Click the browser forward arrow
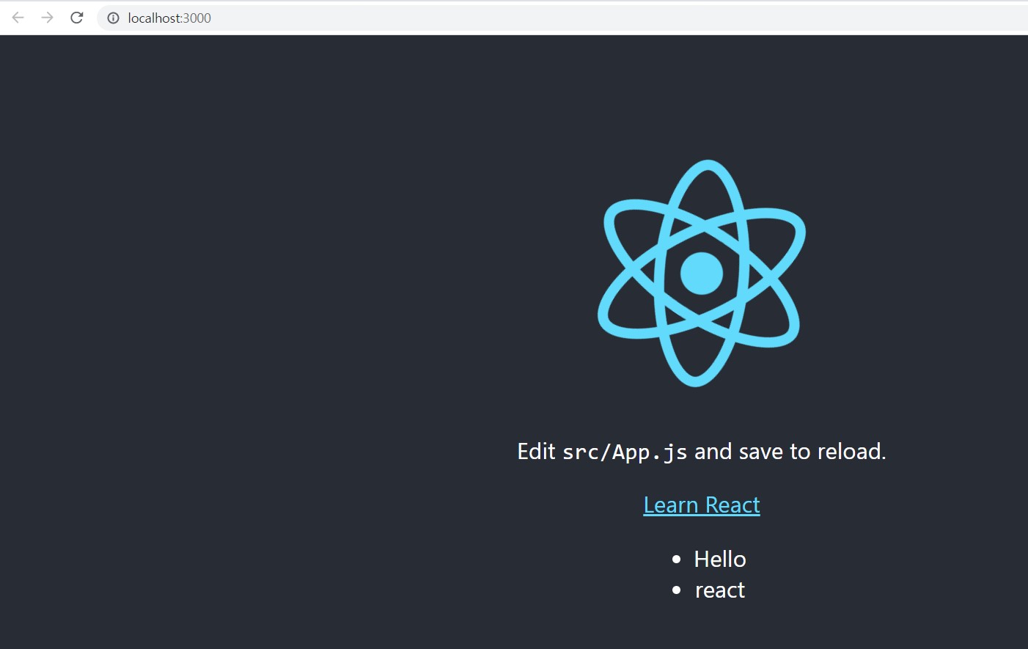The height and width of the screenshot is (649, 1028). pyautogui.click(x=48, y=18)
